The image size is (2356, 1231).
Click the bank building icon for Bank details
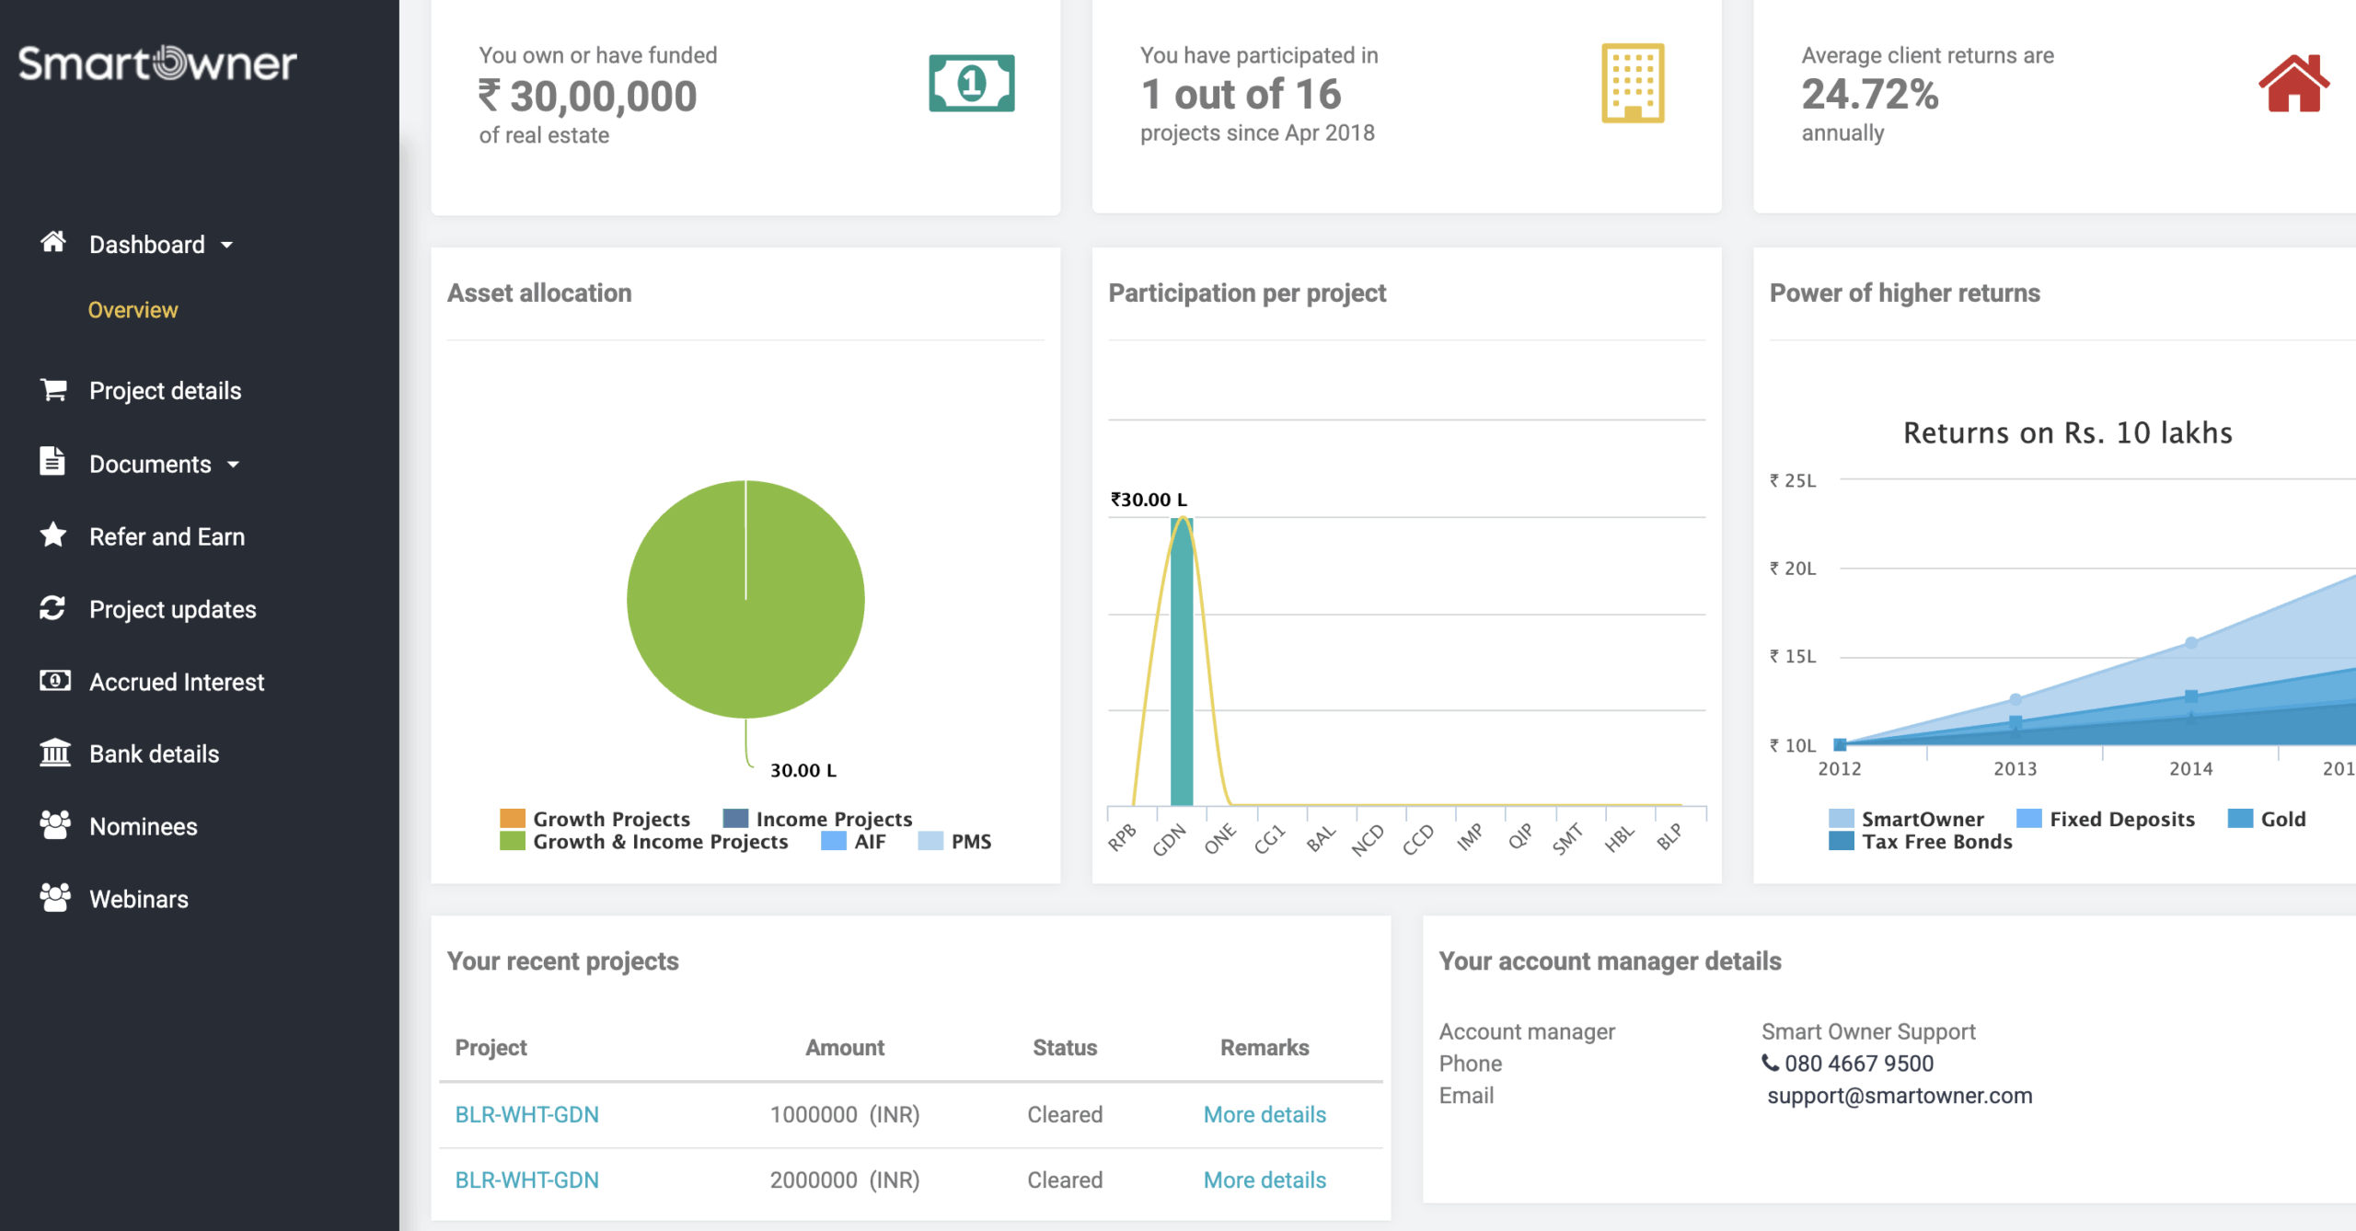(x=54, y=753)
